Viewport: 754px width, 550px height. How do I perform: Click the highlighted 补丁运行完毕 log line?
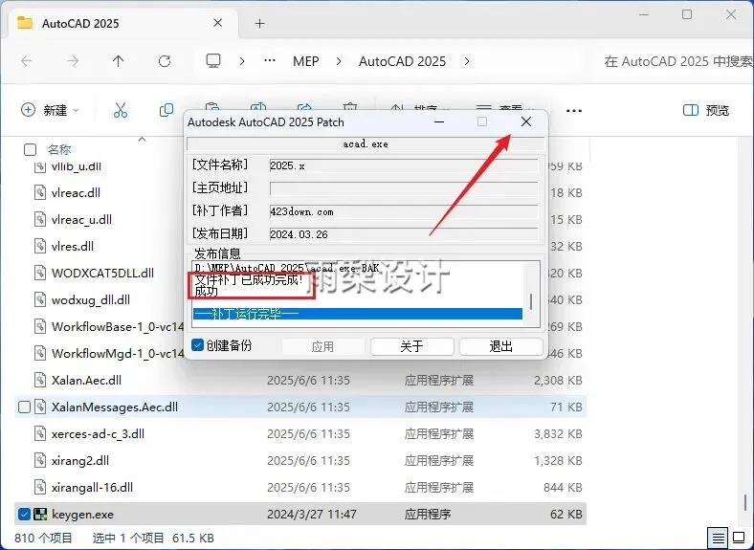(x=357, y=314)
